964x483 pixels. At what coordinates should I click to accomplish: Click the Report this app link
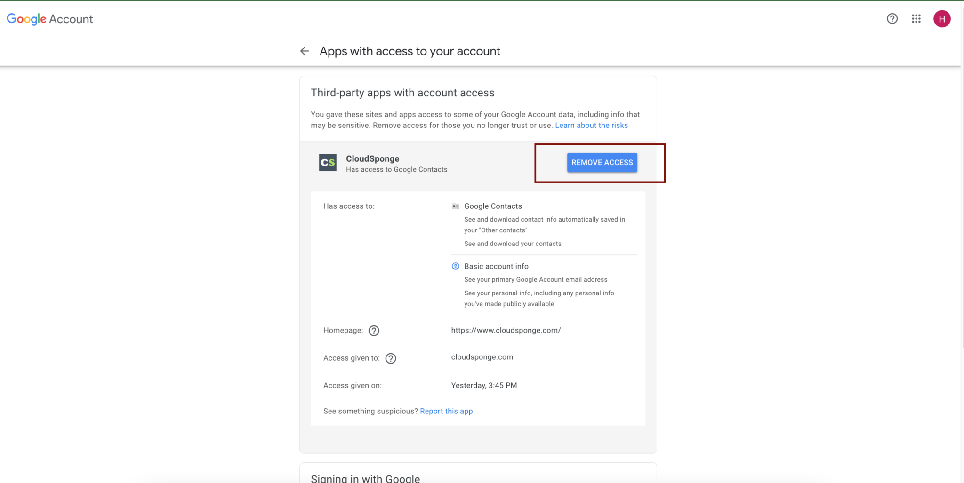[446, 411]
